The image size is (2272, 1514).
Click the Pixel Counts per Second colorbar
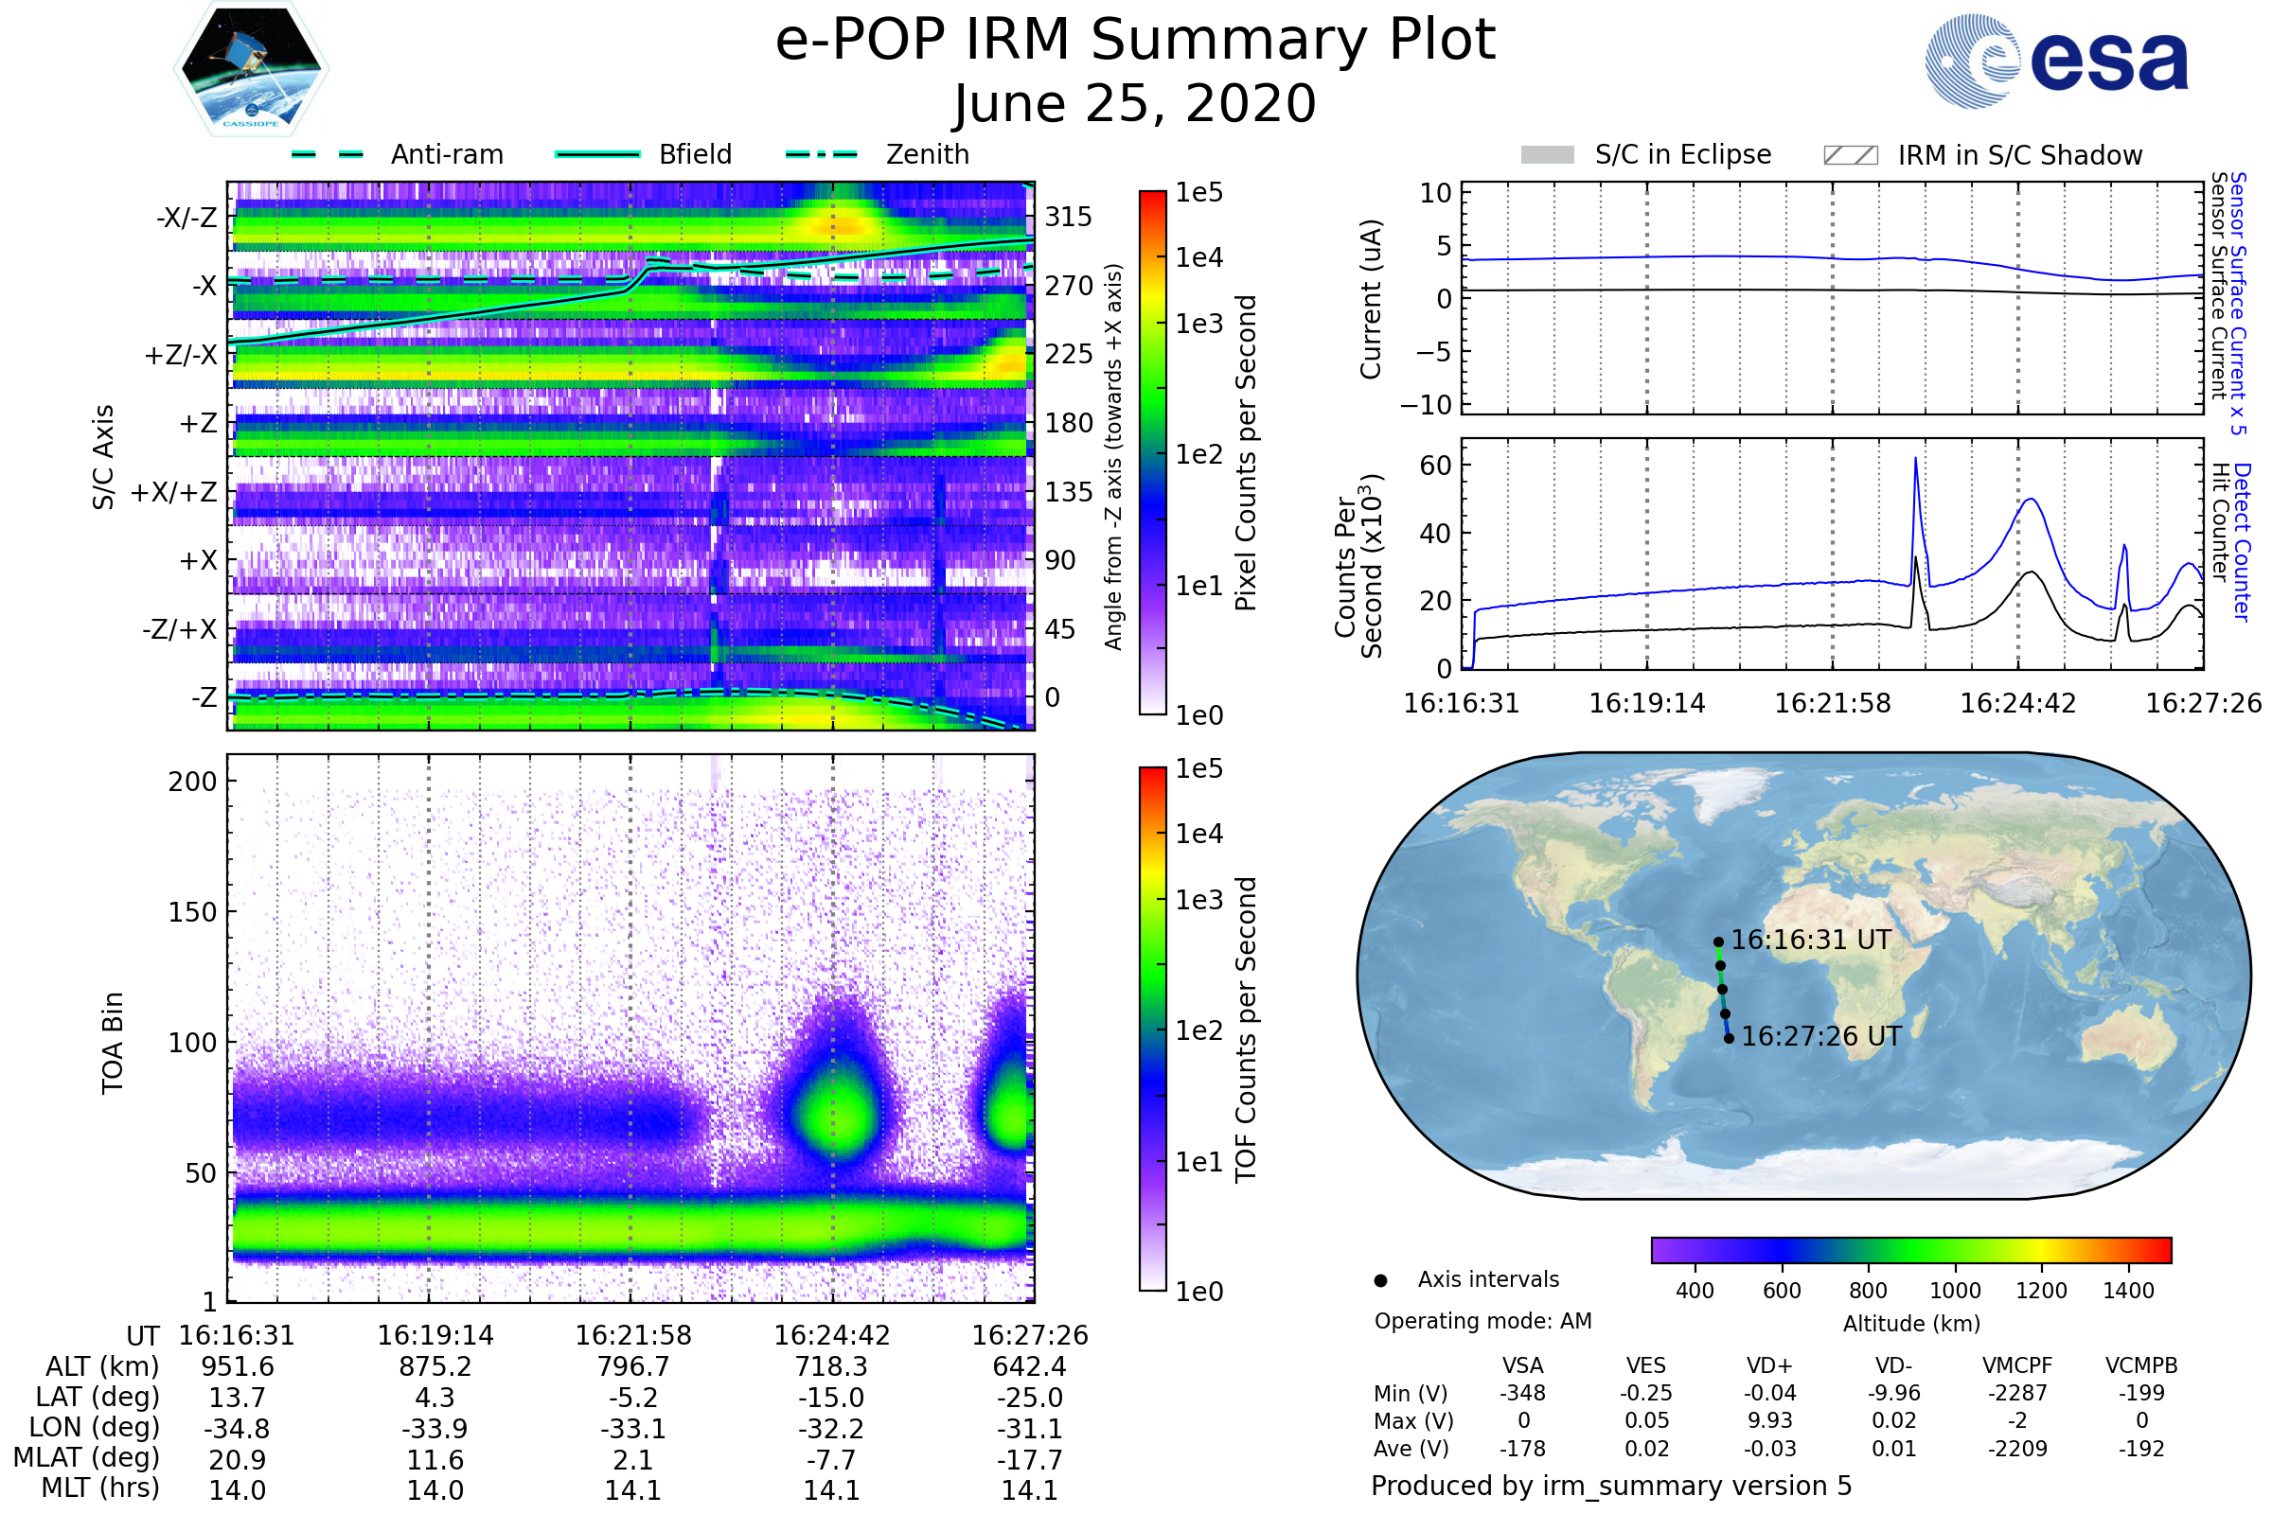1152,452
